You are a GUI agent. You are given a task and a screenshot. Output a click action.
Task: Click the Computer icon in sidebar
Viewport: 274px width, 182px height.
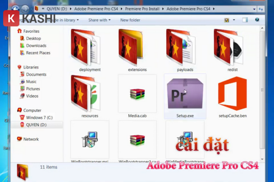[19, 110]
